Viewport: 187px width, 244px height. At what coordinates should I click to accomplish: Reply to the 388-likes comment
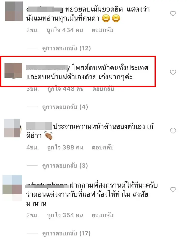pyautogui.click(x=103, y=147)
